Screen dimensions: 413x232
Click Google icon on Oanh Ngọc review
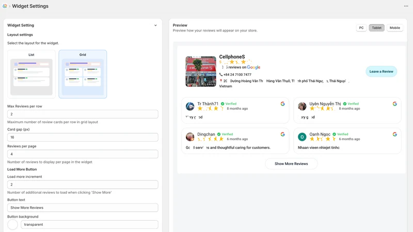click(394, 135)
